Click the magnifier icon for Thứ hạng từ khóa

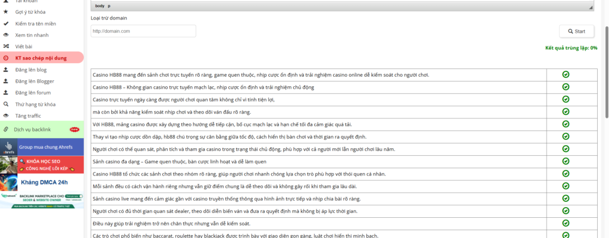6,104
